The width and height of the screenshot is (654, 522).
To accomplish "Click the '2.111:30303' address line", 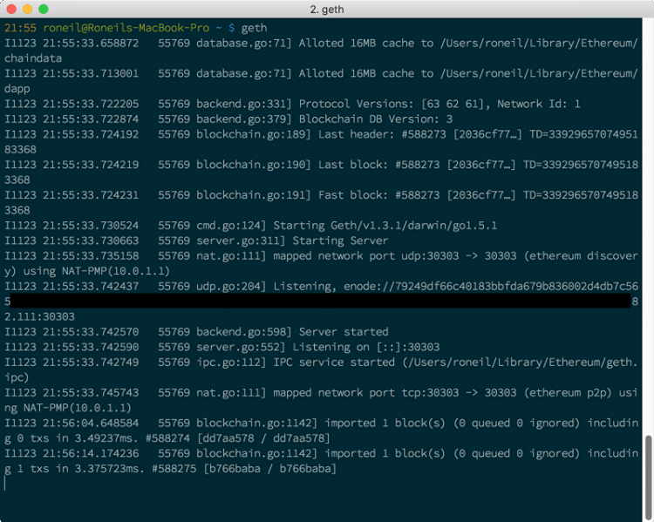I will pos(39,317).
